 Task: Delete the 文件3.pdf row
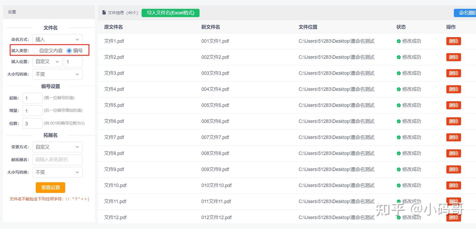(x=454, y=73)
